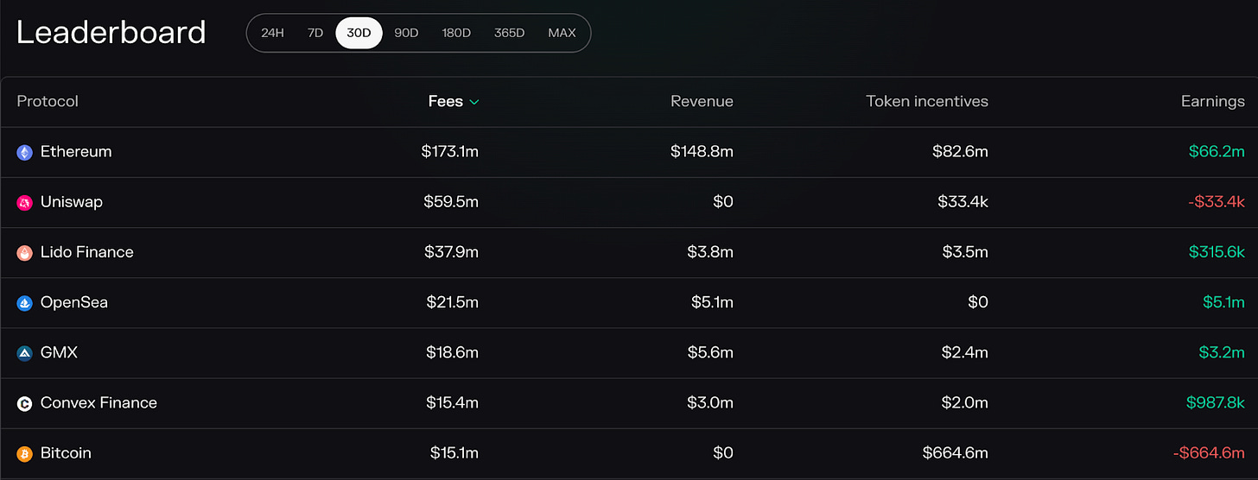The width and height of the screenshot is (1258, 480).
Task: Click Ethereum earnings $66.2m
Action: pos(1217,151)
